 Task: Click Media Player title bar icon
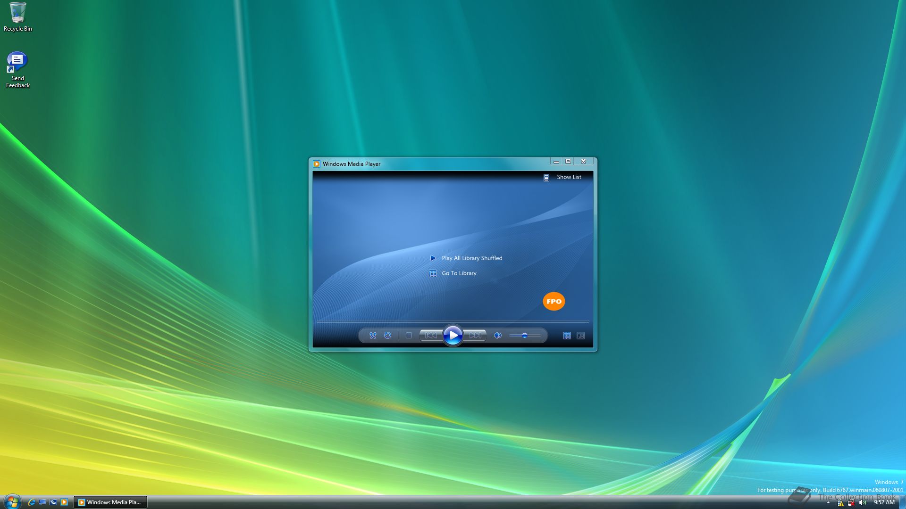pyautogui.click(x=317, y=164)
